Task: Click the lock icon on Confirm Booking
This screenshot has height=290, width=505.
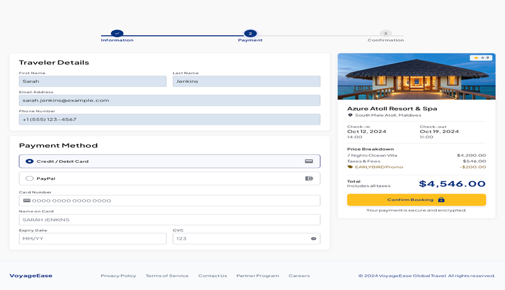Action: pos(441,200)
